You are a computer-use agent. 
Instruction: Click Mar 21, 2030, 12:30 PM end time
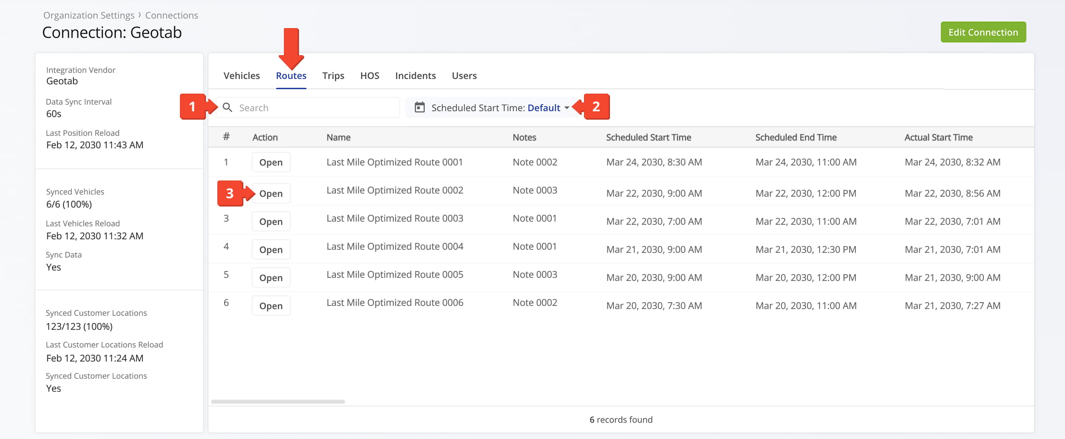coord(806,250)
